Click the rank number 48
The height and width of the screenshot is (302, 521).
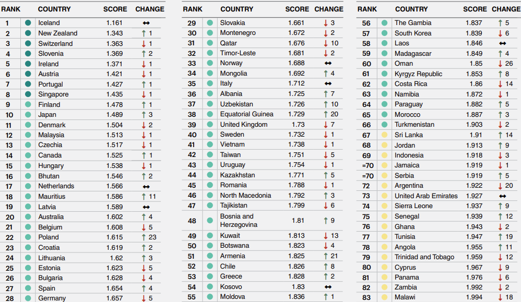(x=192, y=221)
